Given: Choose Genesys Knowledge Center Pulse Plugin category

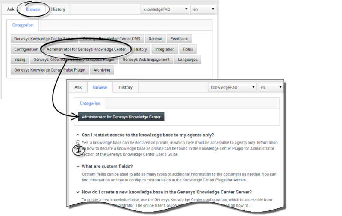Looking at the screenshot, I should click(50, 70).
